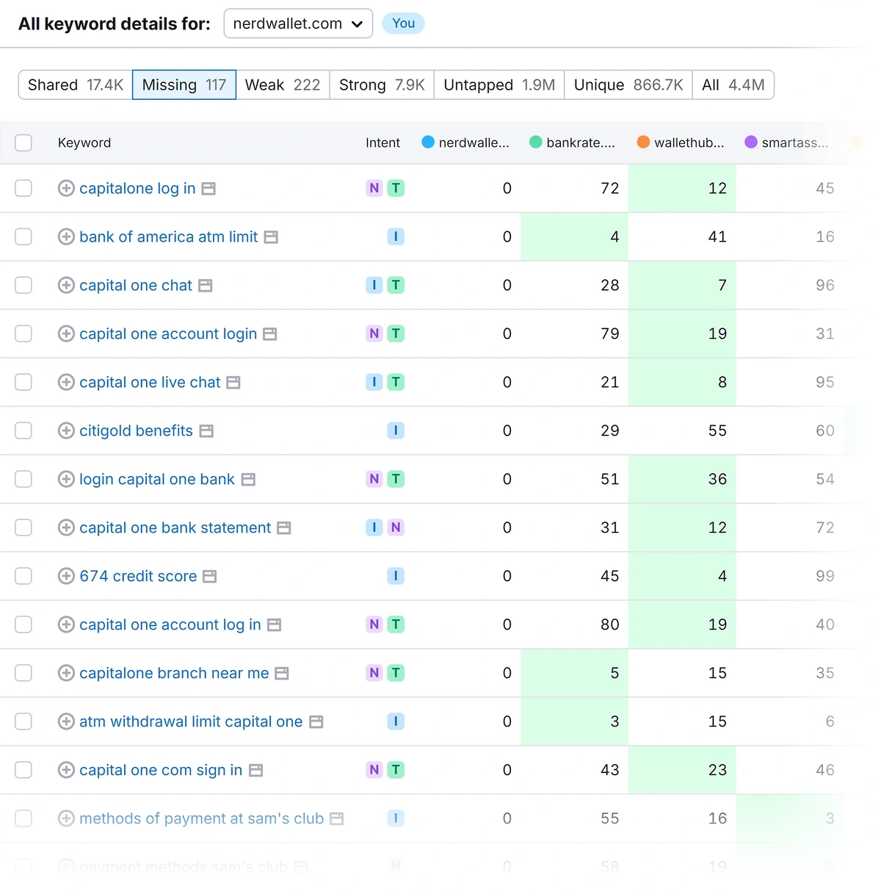Open the capitalone log in keyword link
Screen dimensions: 881x889
137,188
